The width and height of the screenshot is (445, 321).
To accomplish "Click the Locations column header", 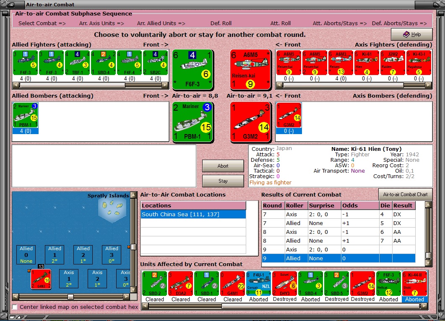I will pos(193,206).
